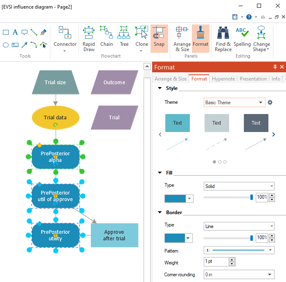Collapse the Style section
The width and height of the screenshot is (286, 282).
(160, 88)
